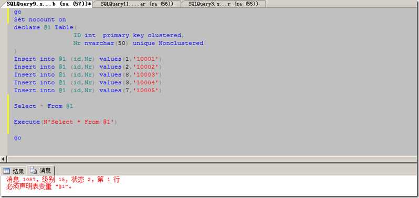Click the 'Nr nvarchar(50) unique Nonclustered' line
Screen dimensions: 419x198
click(x=139, y=43)
